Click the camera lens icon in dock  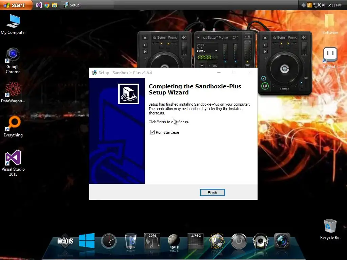pos(282,241)
